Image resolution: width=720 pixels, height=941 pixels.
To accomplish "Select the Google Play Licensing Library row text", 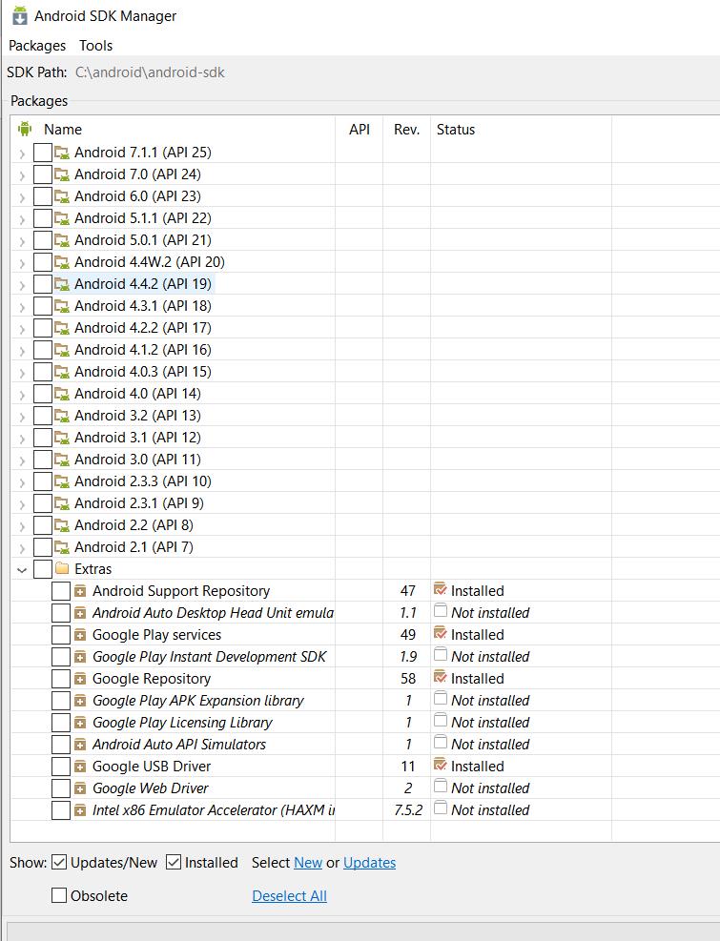I will (x=182, y=723).
